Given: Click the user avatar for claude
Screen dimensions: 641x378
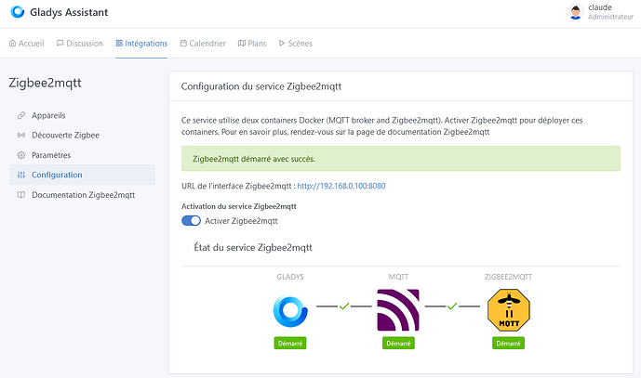Looking at the screenshot, I should [574, 12].
